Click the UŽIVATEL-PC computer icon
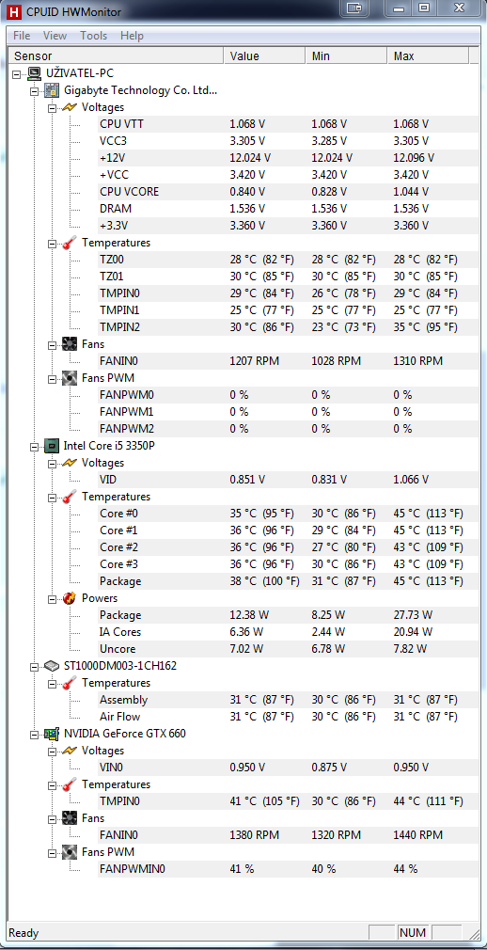 click(35, 73)
